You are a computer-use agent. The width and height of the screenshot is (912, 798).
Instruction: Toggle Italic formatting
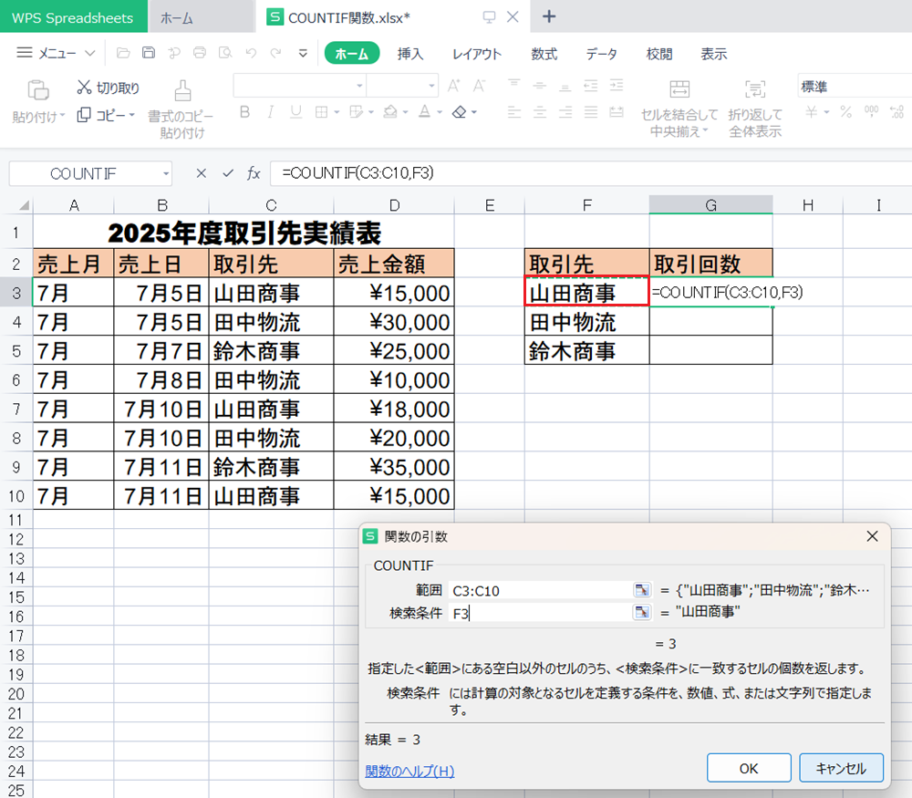tap(271, 111)
